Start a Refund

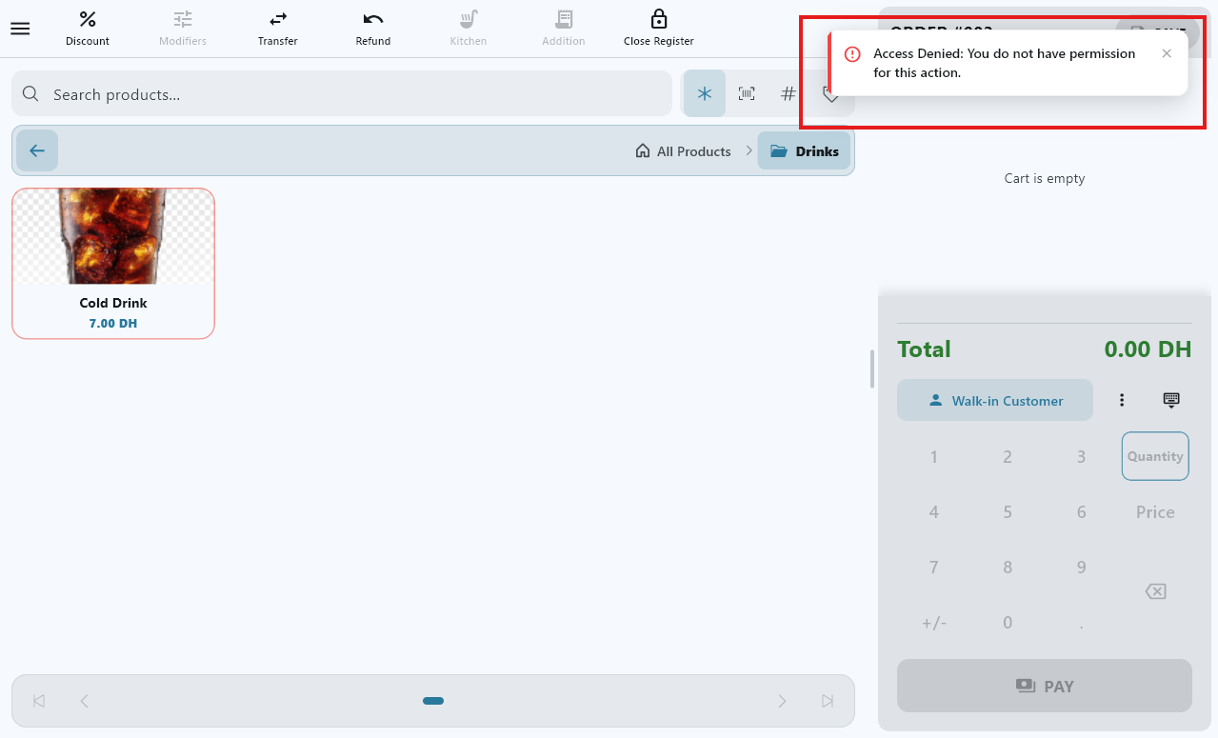tap(373, 29)
